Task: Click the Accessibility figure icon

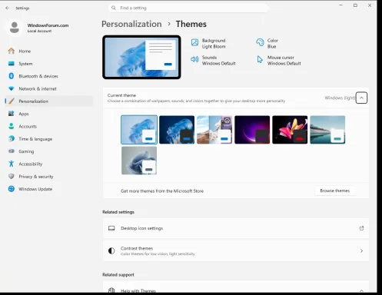Action: coord(12,164)
